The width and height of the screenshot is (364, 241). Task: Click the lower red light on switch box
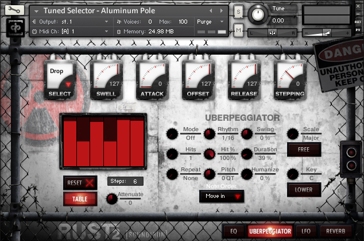point(351,166)
